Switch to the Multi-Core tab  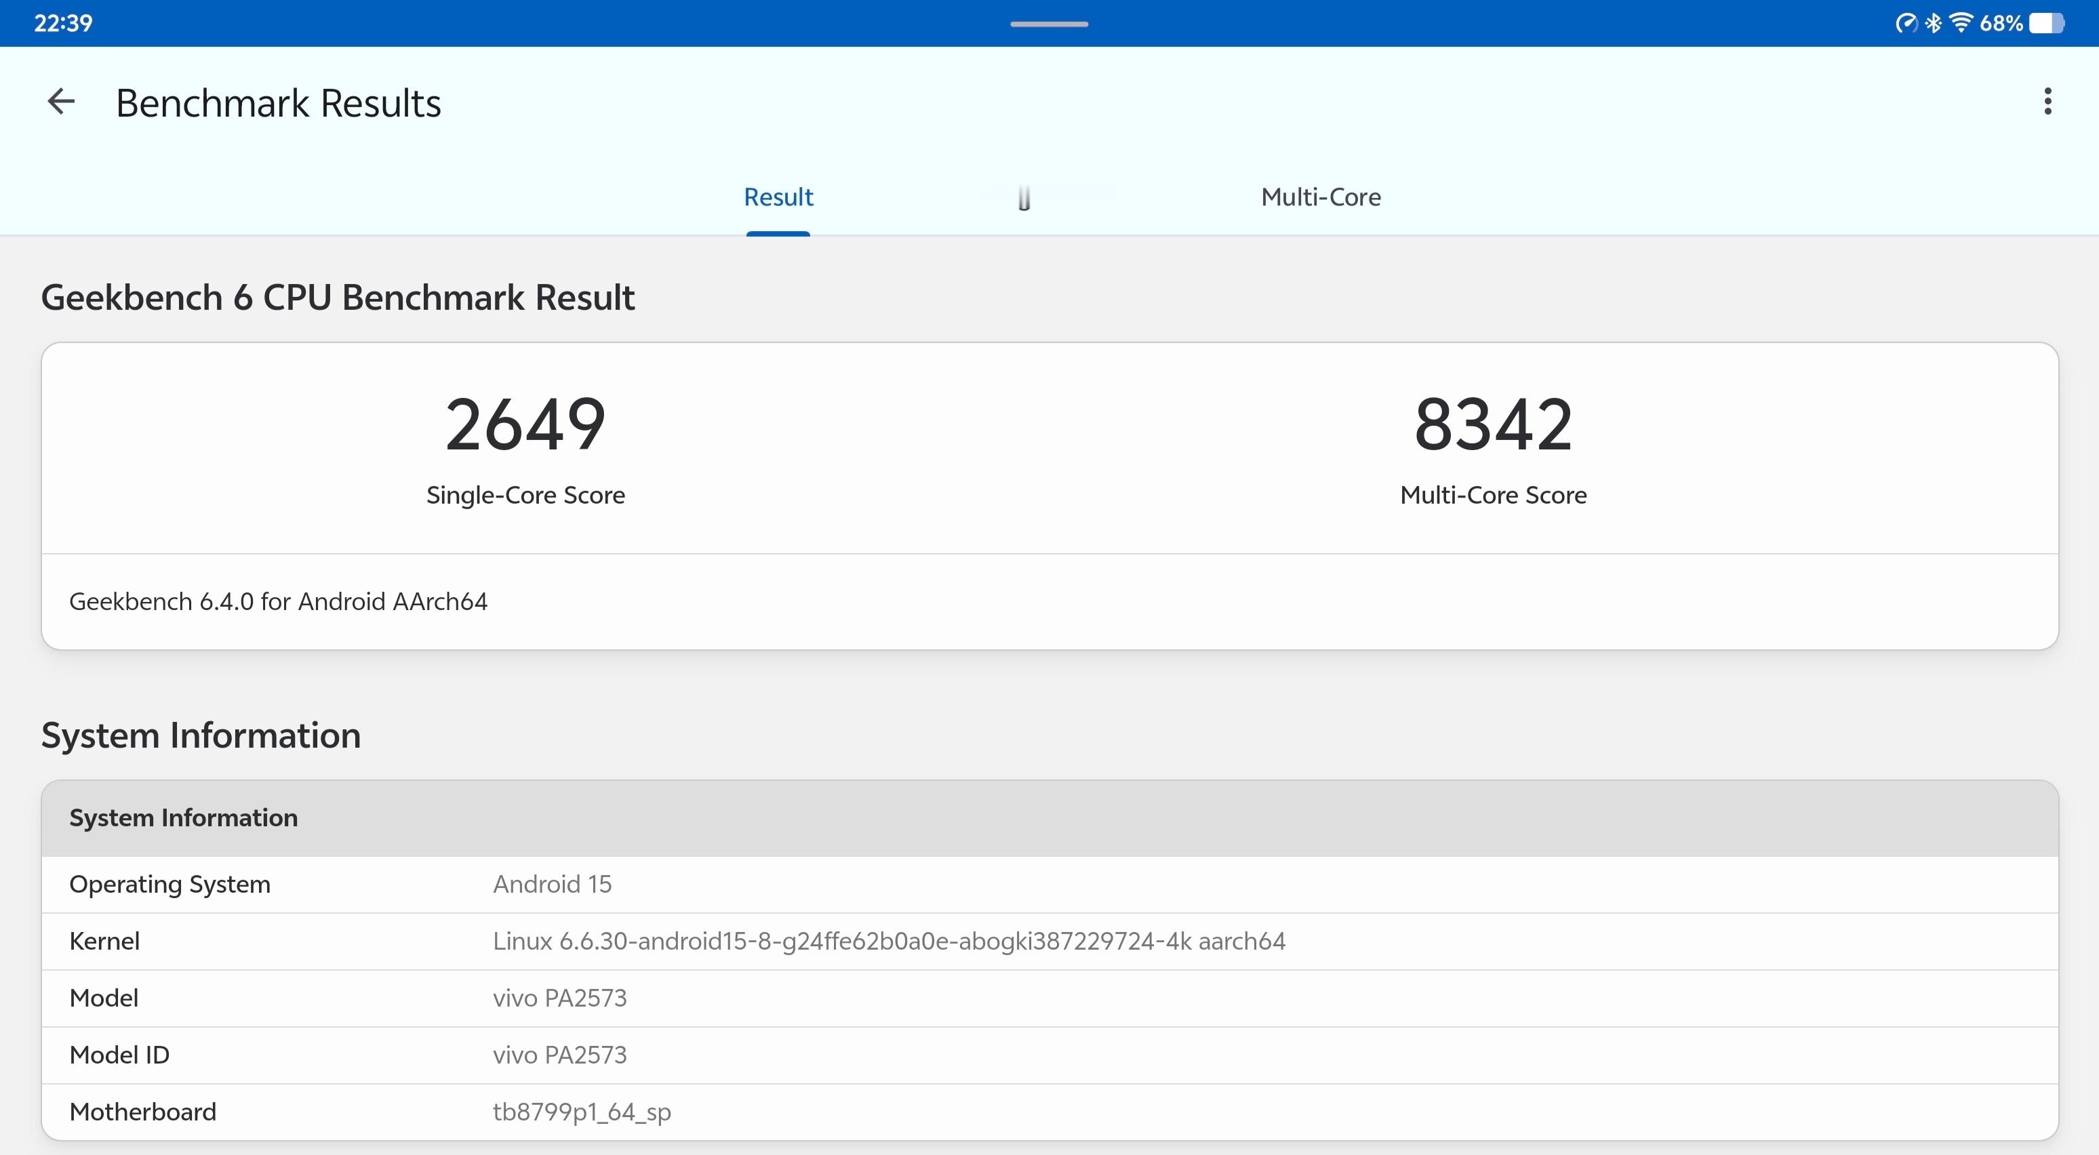pyautogui.click(x=1321, y=197)
